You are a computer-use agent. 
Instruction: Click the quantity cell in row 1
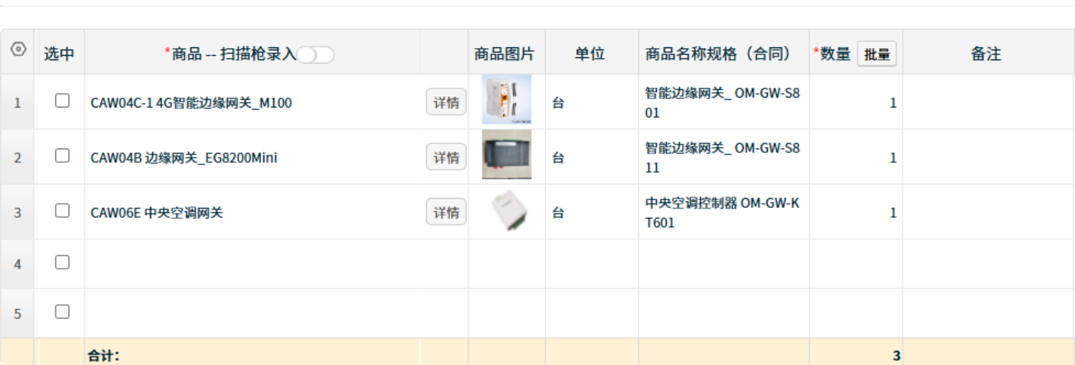tap(856, 103)
